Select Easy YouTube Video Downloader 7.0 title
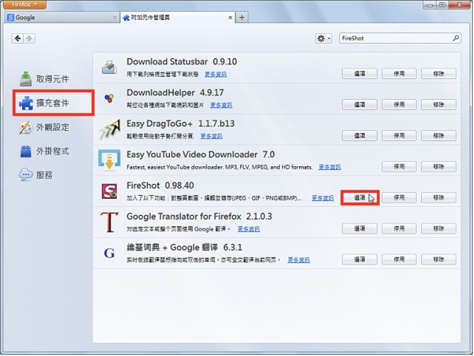 pyautogui.click(x=201, y=155)
